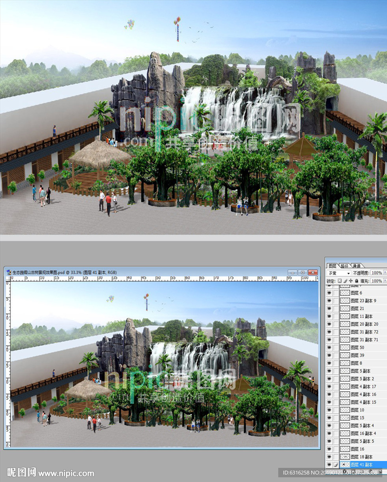
Task: Minimize the PSD document window
Action: click(x=292, y=273)
